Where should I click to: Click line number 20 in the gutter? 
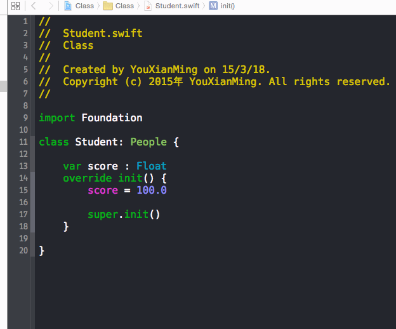tap(23, 250)
